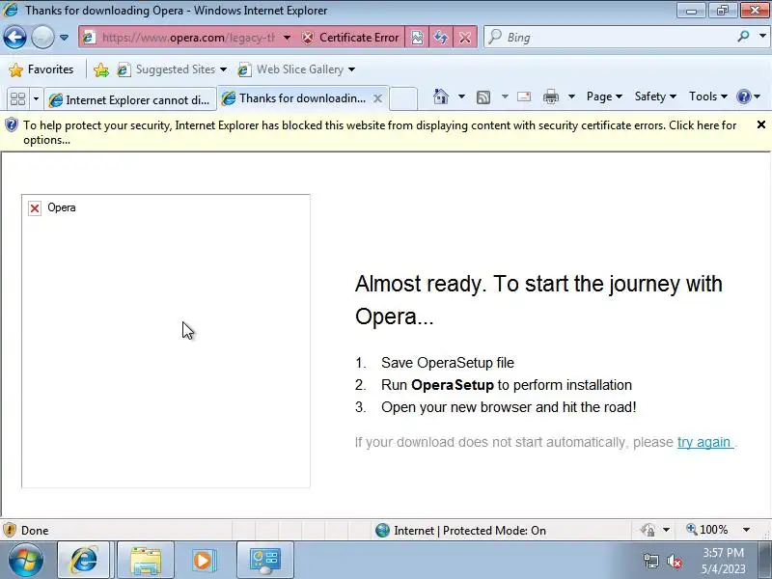The height and width of the screenshot is (579, 772).
Task: Expand the zoom level dropdown arrow
Action: click(x=746, y=530)
